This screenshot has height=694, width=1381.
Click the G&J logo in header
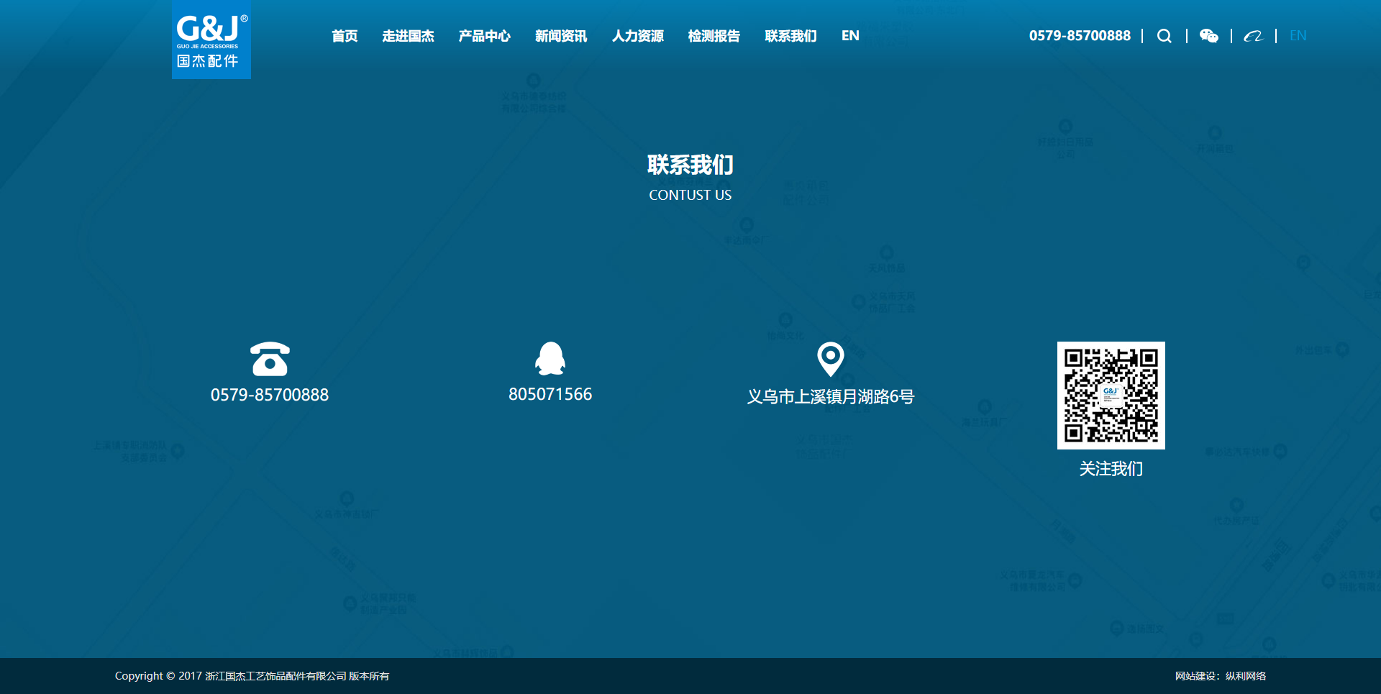pyautogui.click(x=211, y=40)
